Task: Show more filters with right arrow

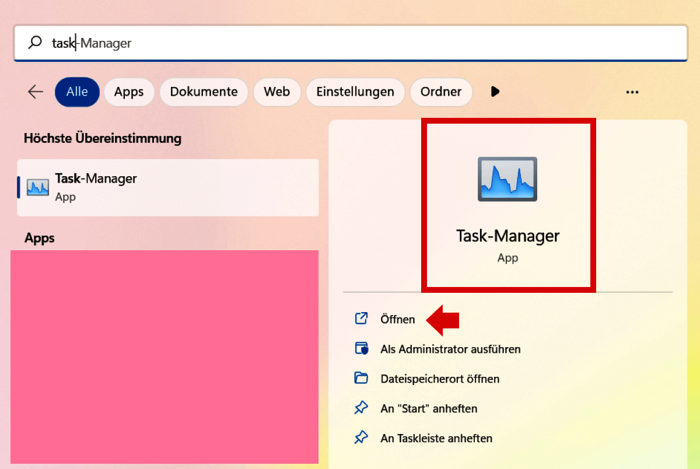Action: pos(495,92)
